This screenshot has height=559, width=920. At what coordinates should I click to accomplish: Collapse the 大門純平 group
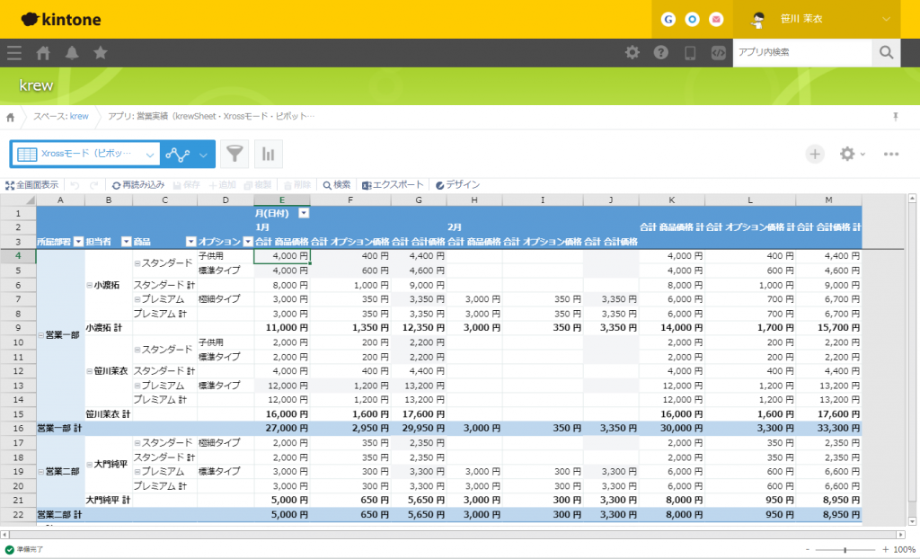point(89,464)
